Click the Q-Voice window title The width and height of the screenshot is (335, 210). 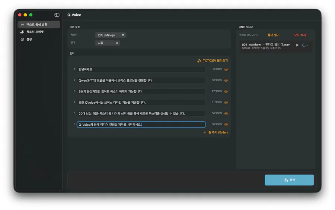[x=74, y=15]
